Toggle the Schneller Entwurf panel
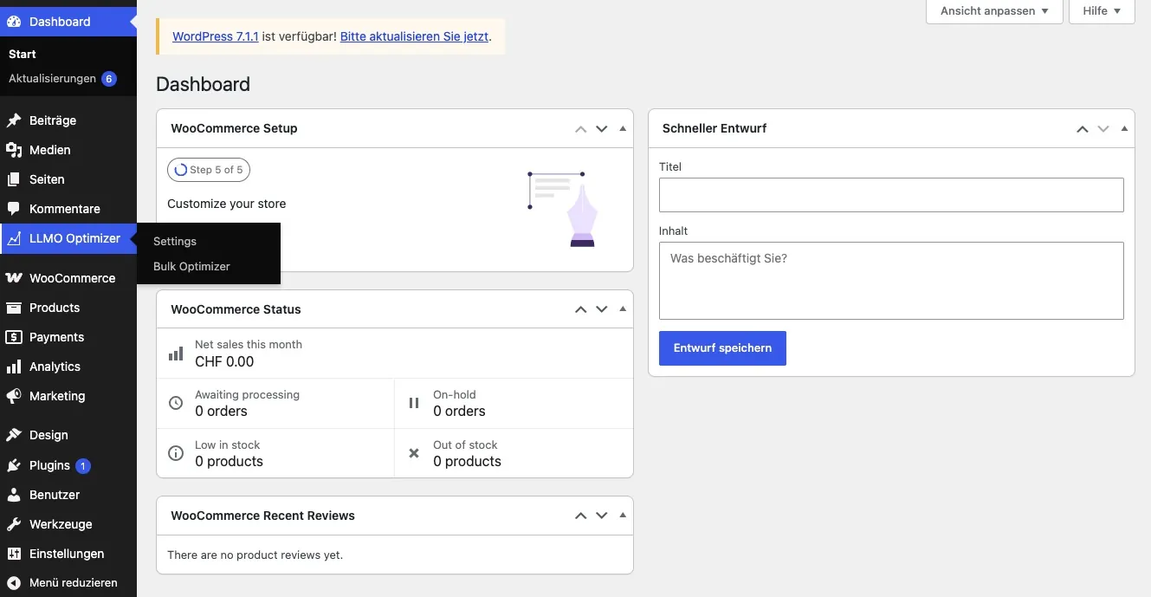Viewport: 1151px width, 597px height. click(1124, 129)
